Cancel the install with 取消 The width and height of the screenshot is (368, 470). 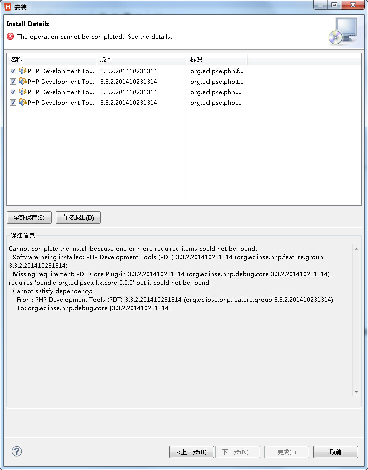(336, 452)
